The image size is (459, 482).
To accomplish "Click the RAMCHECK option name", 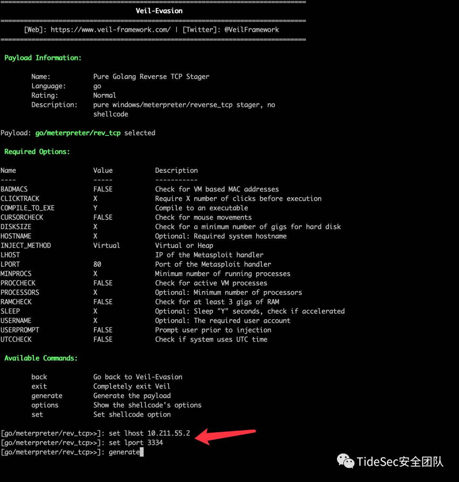I will click(x=16, y=302).
